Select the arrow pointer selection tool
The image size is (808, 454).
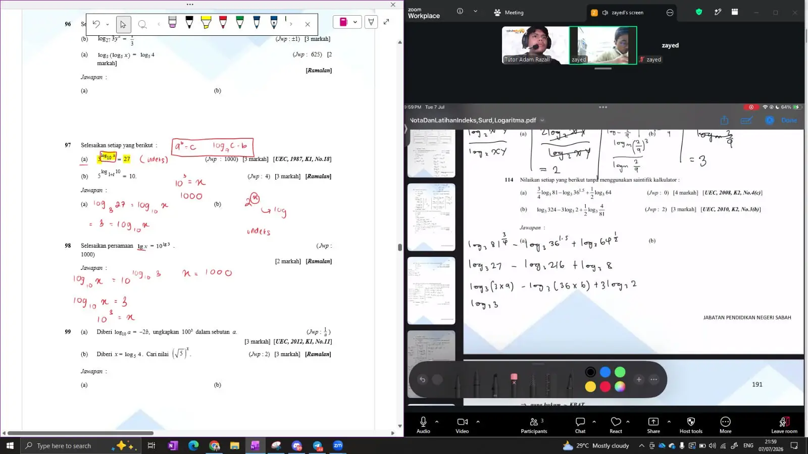tap(123, 24)
